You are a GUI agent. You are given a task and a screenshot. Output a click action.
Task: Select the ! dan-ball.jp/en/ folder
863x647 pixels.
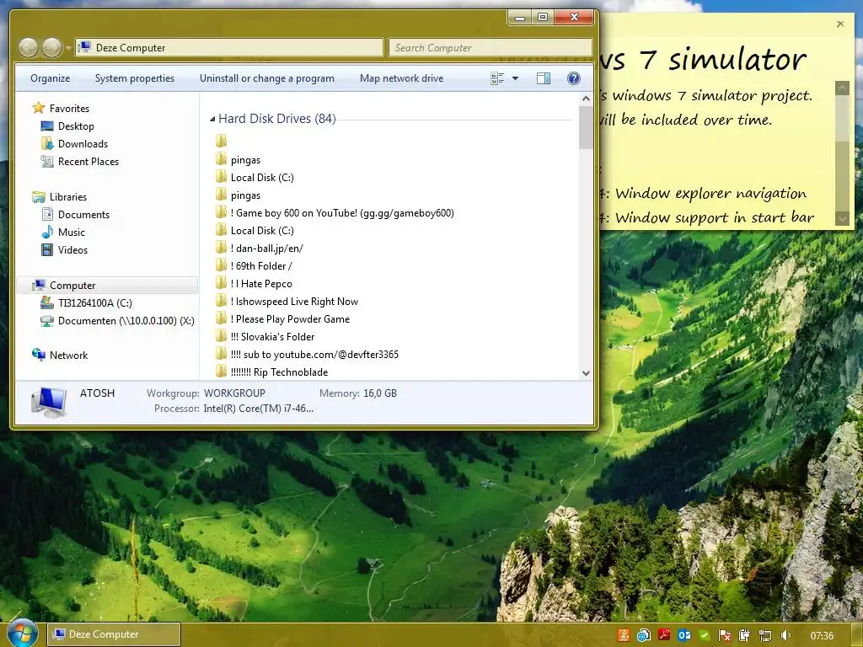pos(260,249)
